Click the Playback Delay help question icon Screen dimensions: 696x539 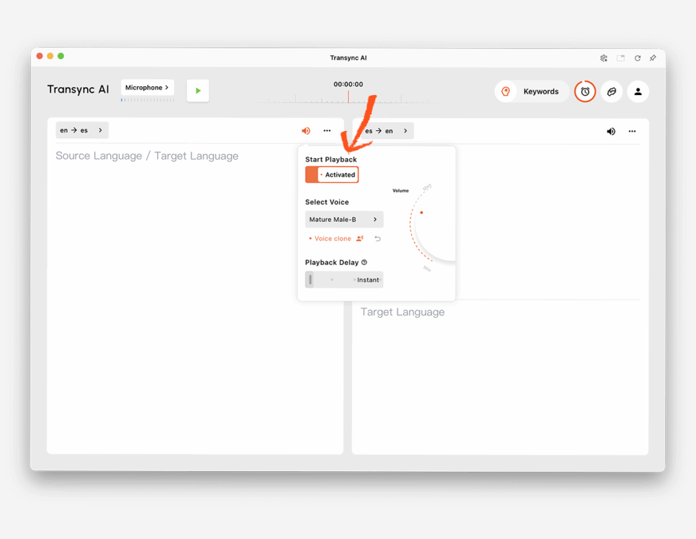coord(364,263)
